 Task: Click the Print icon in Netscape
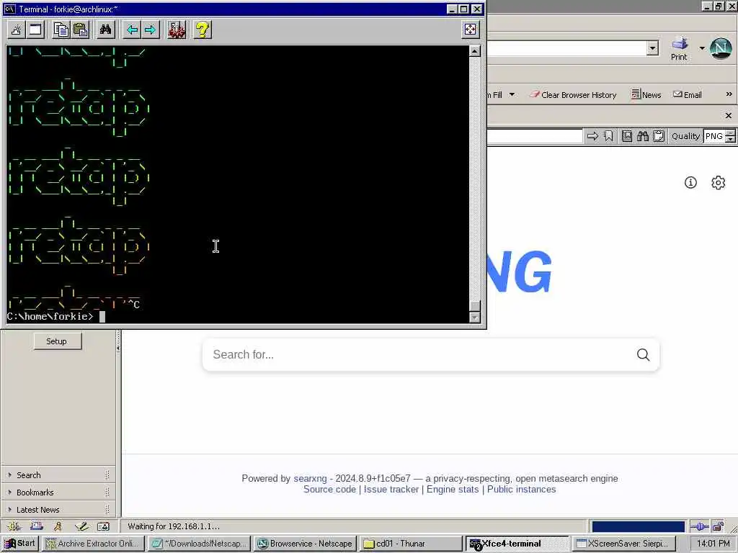[x=679, y=48]
